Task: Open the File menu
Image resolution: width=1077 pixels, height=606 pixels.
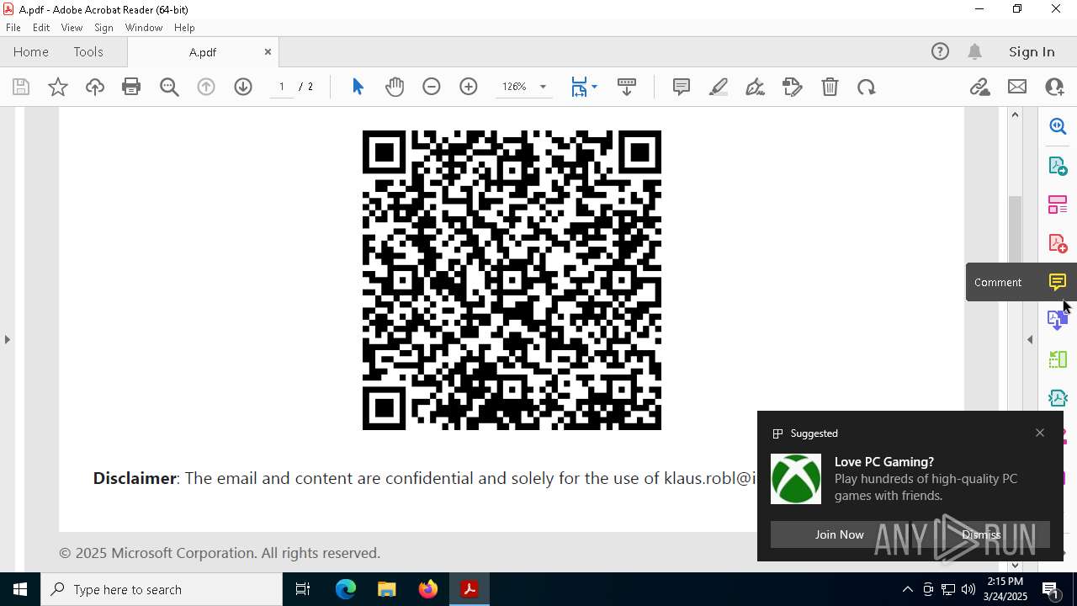Action: [13, 28]
